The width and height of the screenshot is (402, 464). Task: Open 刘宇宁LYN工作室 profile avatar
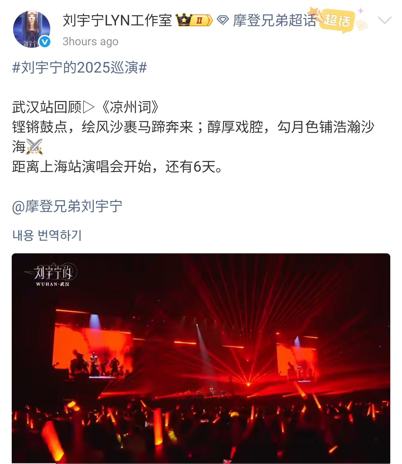[32, 29]
